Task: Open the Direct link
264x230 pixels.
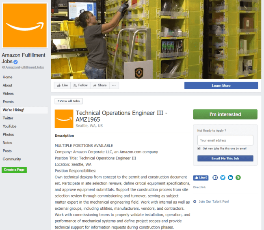Action: pyautogui.click(x=199, y=187)
